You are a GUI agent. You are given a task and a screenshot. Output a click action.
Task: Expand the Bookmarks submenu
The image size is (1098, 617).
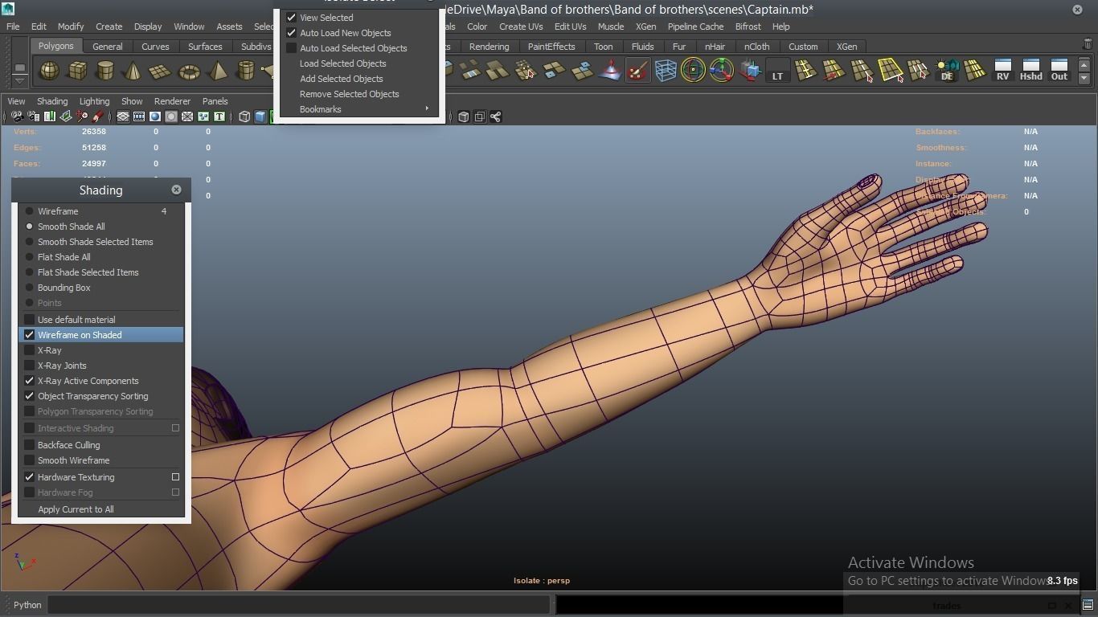pos(359,109)
